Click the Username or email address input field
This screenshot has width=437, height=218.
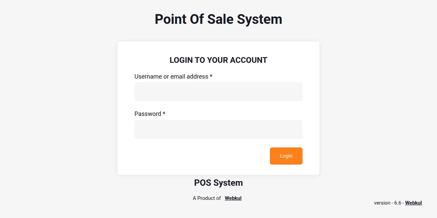tap(218, 91)
